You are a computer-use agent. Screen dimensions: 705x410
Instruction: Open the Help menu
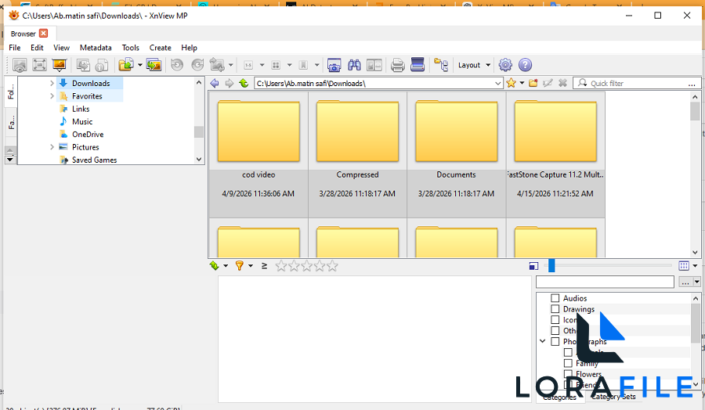tap(189, 48)
